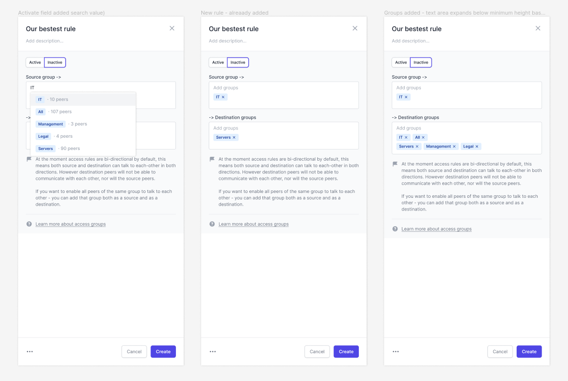Click Cancel in the rightmost dialog
This screenshot has width=568, height=381.
pos(500,352)
